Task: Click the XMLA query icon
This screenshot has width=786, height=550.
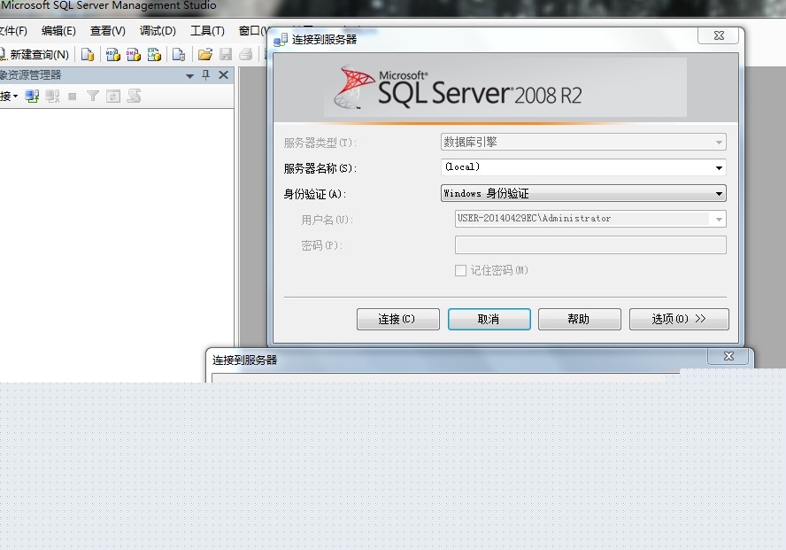Action: point(154,55)
